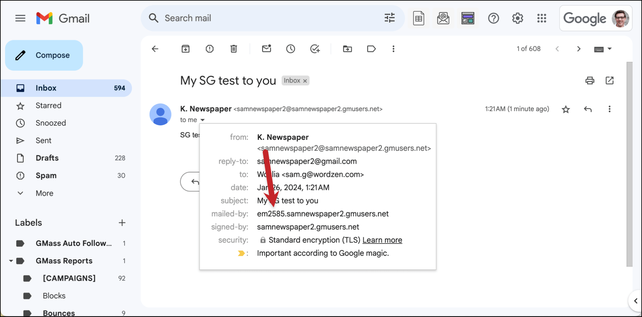
Task: Open search options filter icon
Action: 390,18
